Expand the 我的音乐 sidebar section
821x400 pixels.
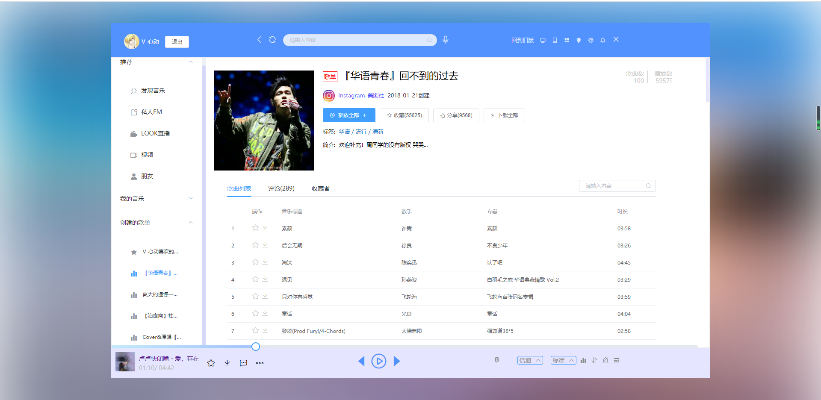click(191, 198)
